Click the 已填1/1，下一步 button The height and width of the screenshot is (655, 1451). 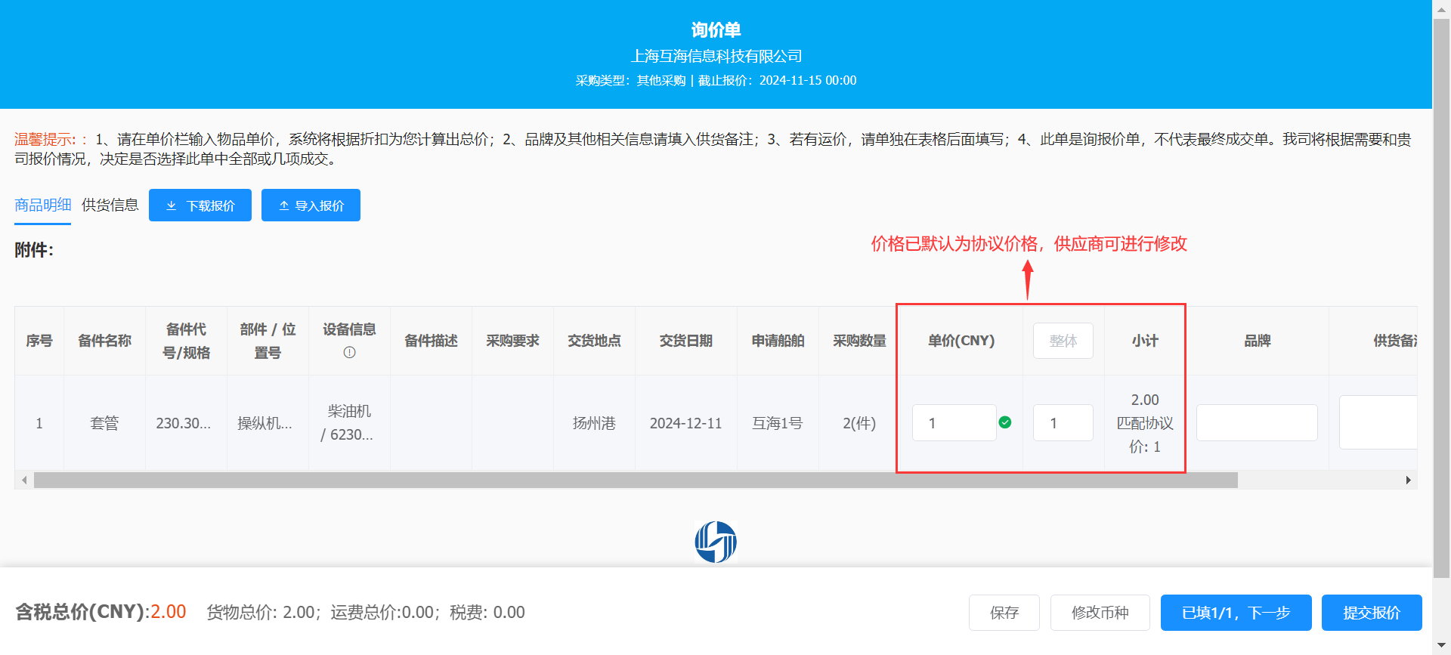(1236, 613)
